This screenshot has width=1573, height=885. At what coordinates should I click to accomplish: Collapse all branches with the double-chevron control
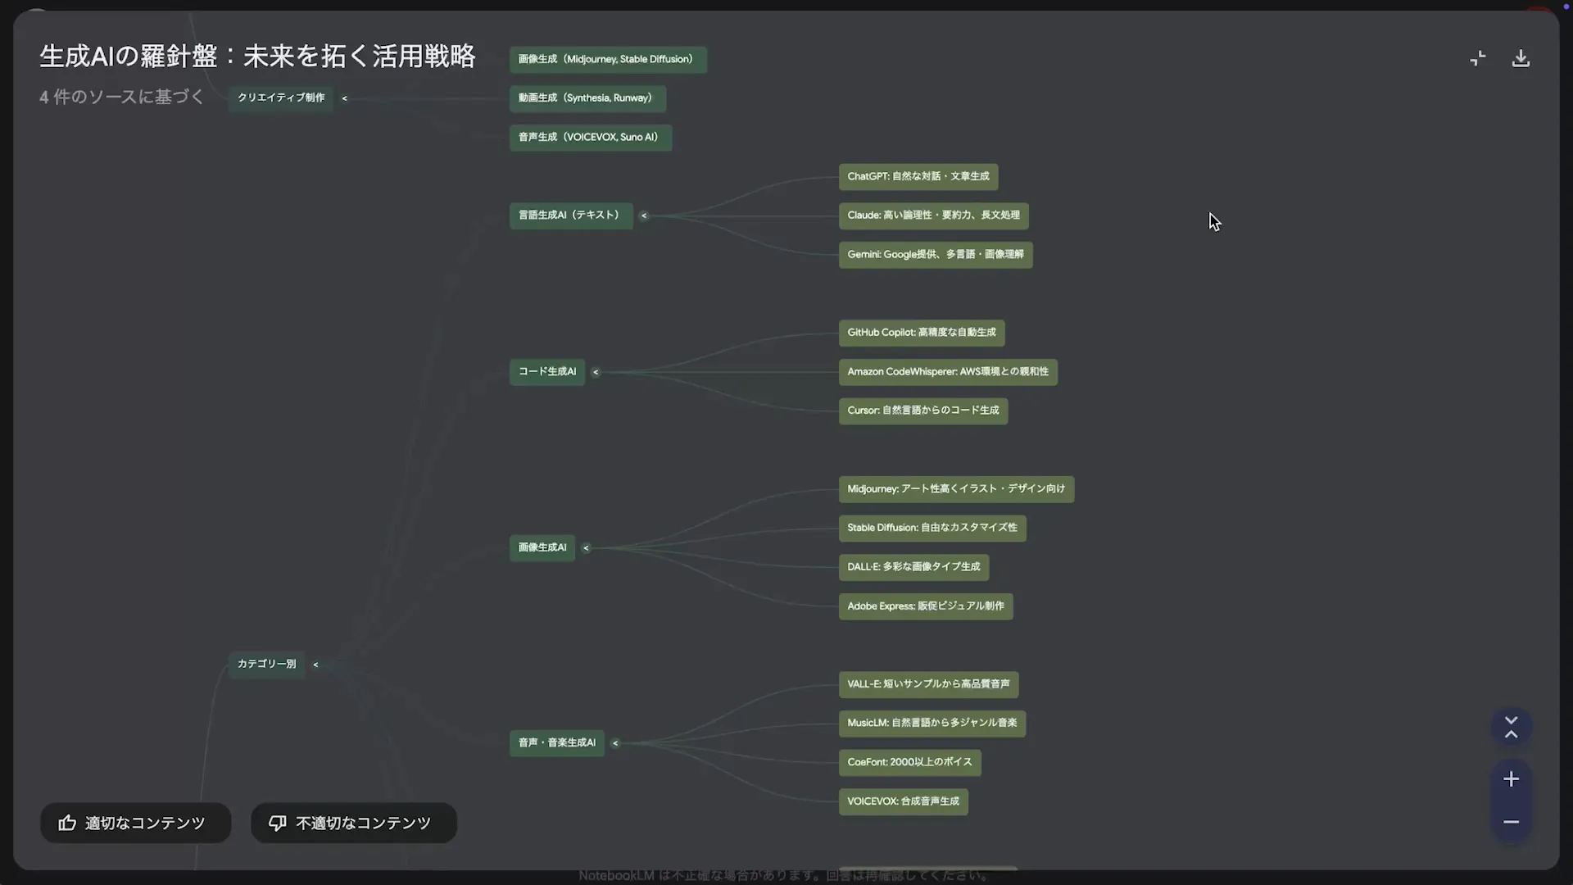(x=1511, y=728)
